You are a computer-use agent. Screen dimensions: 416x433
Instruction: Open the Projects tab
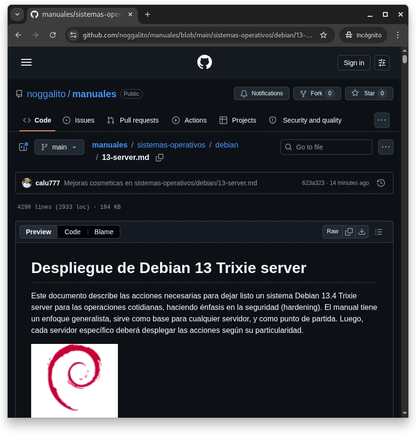(238, 120)
